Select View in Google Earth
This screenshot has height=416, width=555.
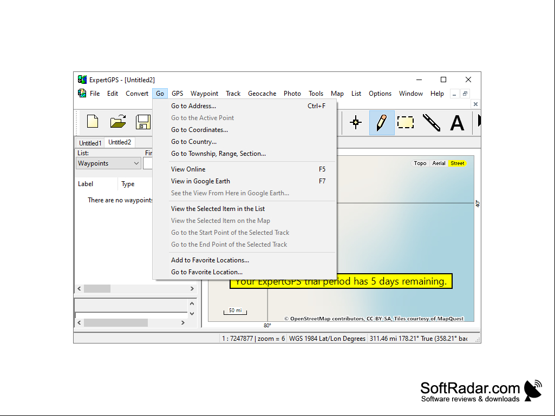point(245,181)
